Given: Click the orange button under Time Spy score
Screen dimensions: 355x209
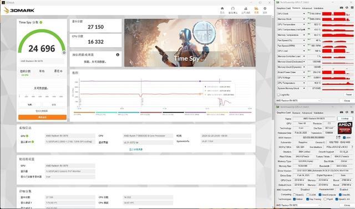Looking at the screenshot, I should click(x=42, y=117).
